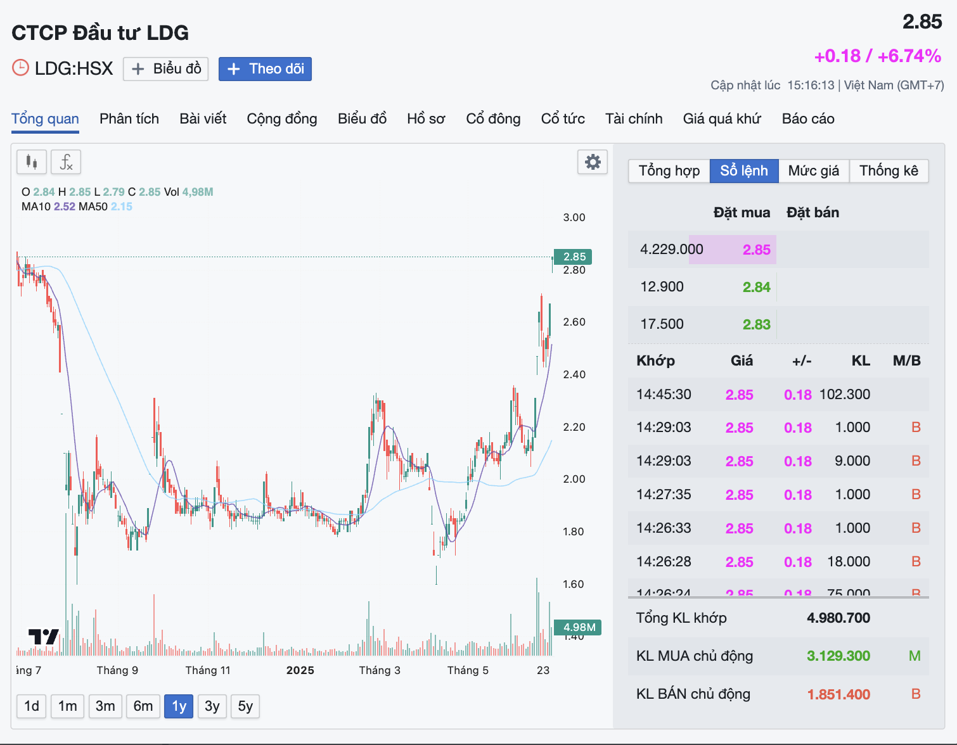
Task: Follow the stock with Theo dõi button
Action: point(265,68)
